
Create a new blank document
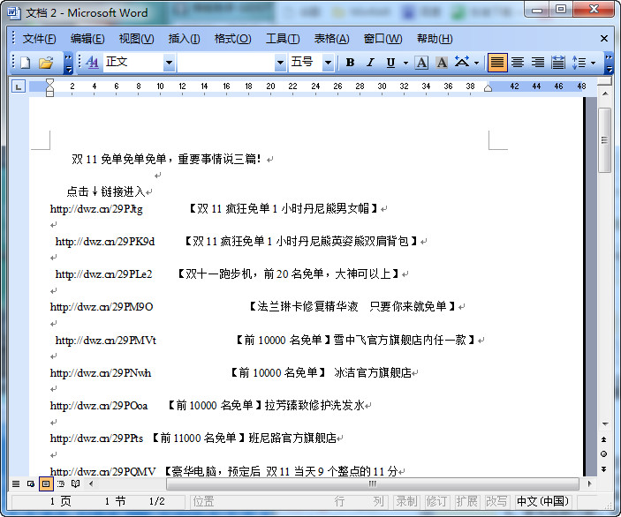tap(26, 63)
